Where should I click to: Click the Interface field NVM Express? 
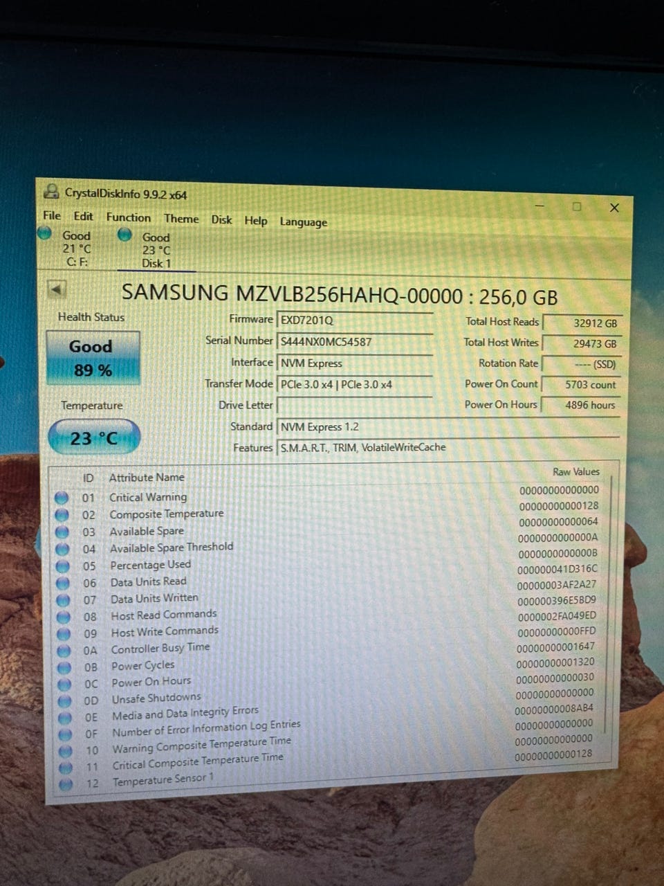coord(355,363)
